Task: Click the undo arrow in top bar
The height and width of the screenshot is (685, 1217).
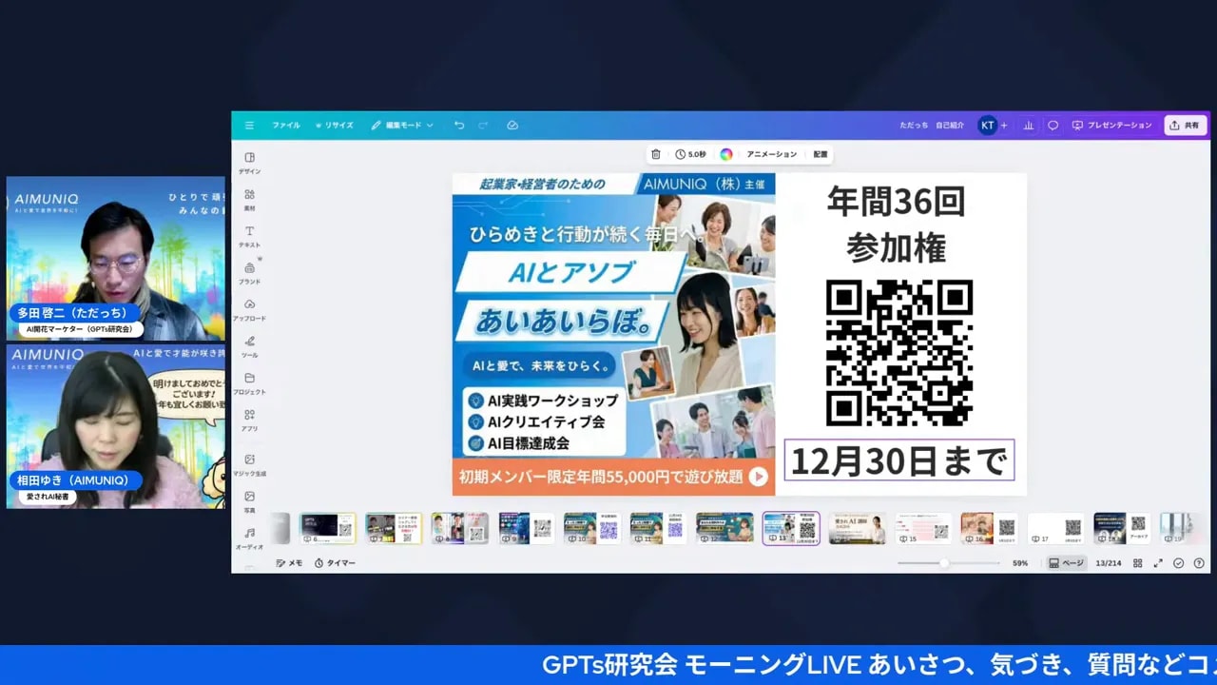Action: coord(459,126)
